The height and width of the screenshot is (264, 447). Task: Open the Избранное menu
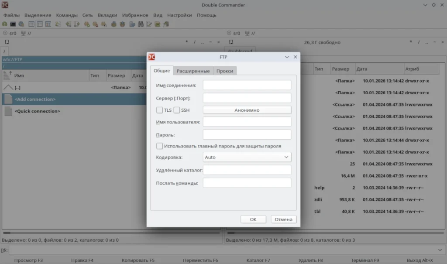(x=135, y=15)
